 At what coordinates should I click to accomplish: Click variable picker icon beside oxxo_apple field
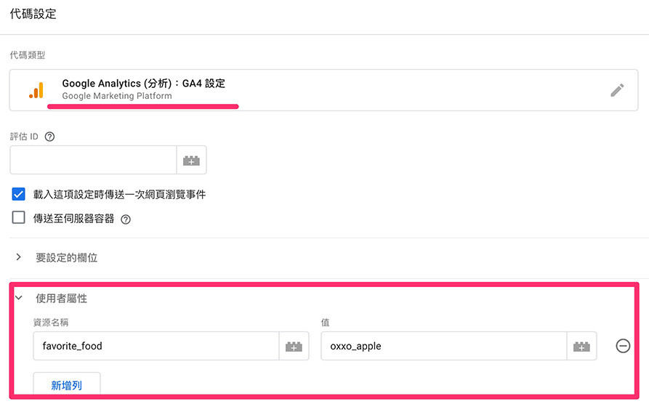pyautogui.click(x=581, y=346)
